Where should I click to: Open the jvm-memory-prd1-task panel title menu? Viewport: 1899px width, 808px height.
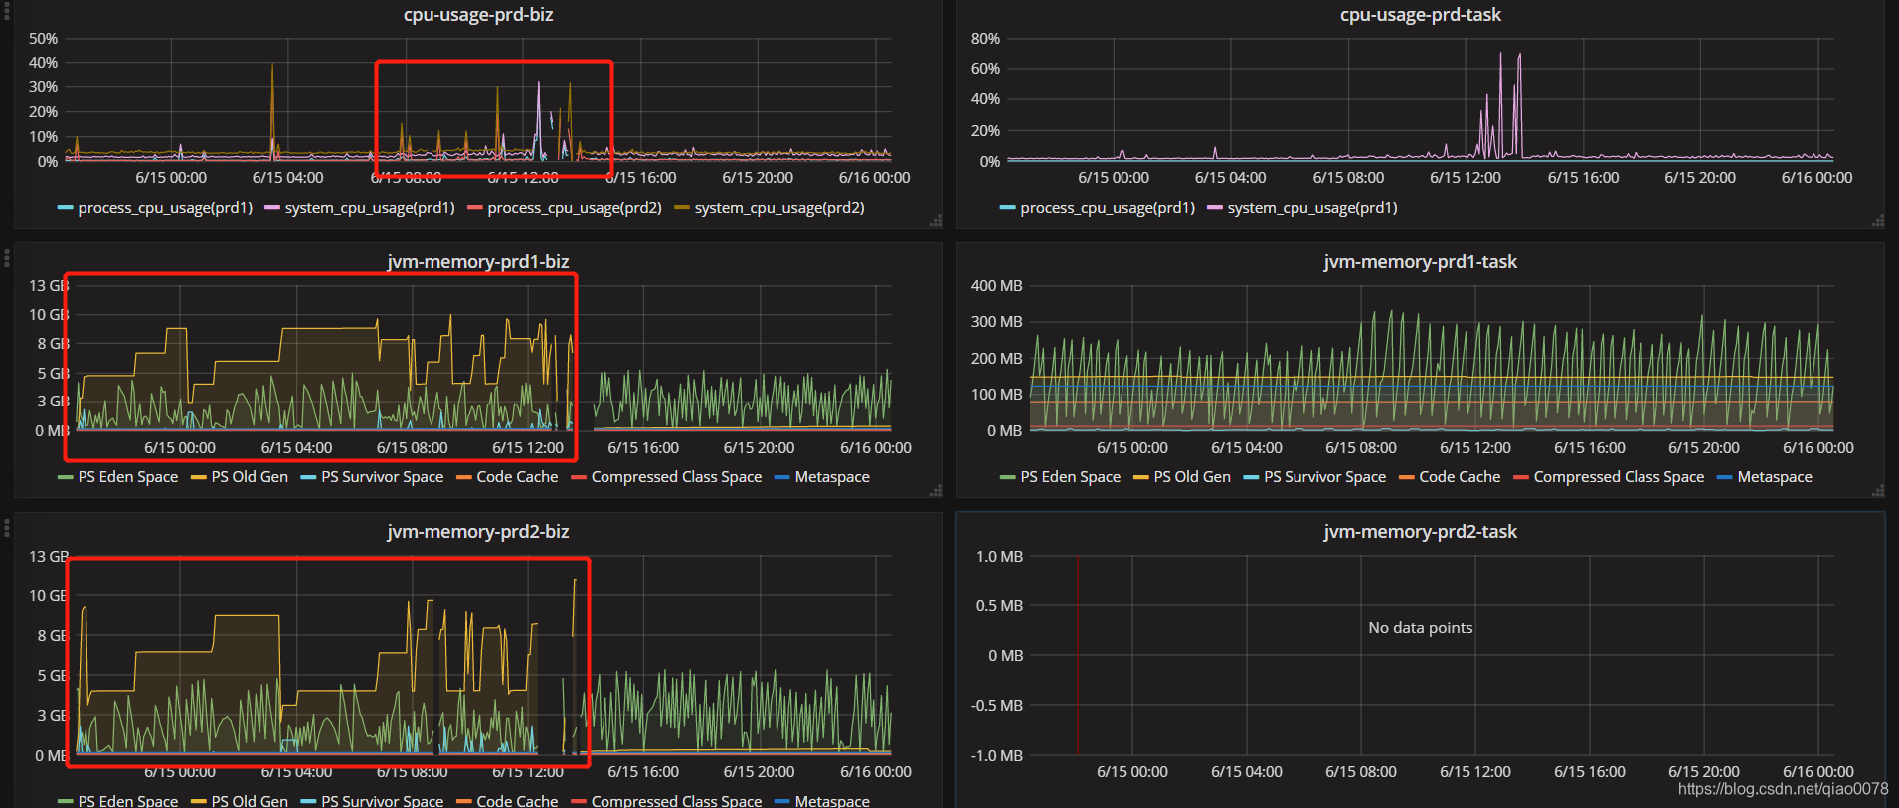click(1420, 262)
